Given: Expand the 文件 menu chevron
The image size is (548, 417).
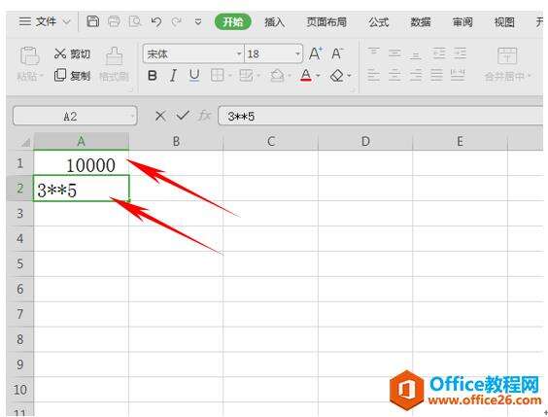Looking at the screenshot, I should tap(66, 22).
